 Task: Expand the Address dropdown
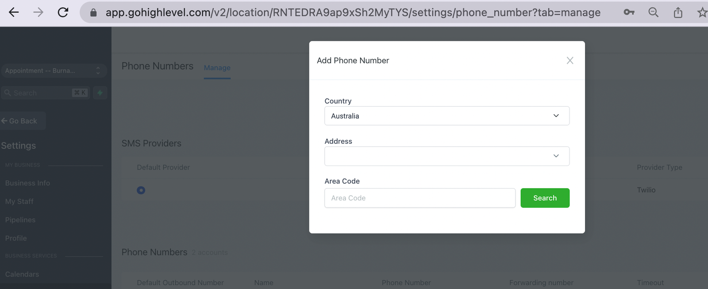[x=446, y=156]
